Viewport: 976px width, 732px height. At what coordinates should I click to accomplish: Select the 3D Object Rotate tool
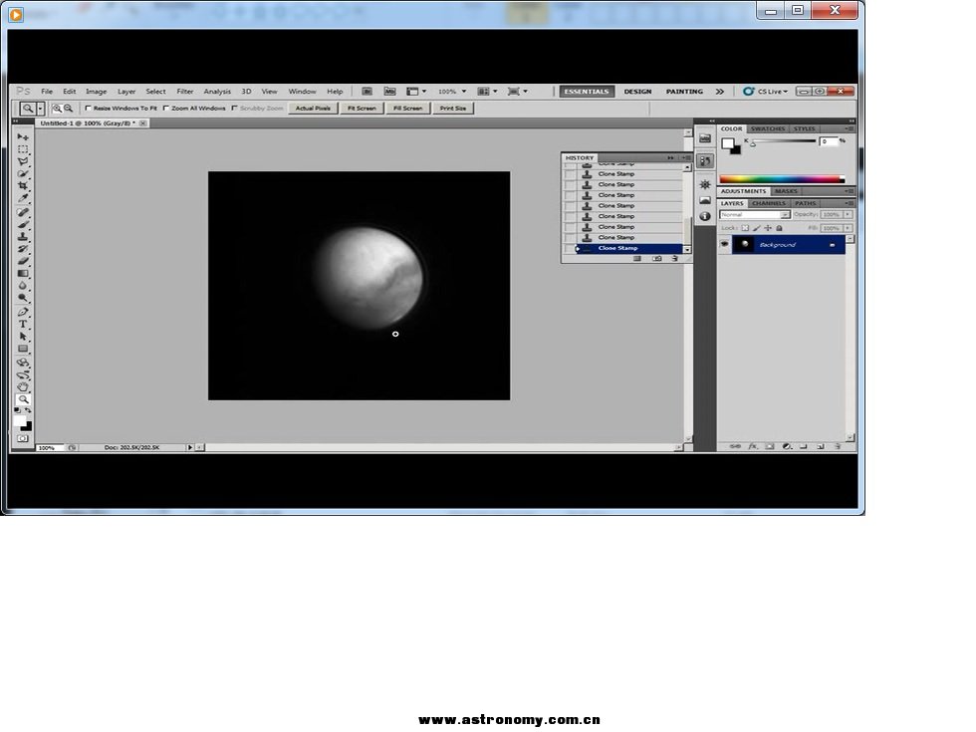[23, 363]
